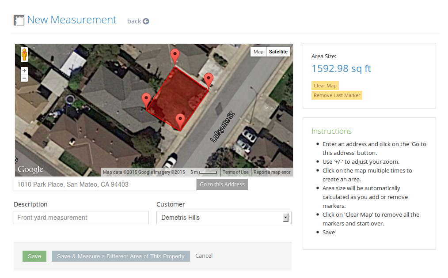Click "Use '+/-' to adjust your zoom" instruction
The width and height of the screenshot is (448, 278).
[361, 162]
